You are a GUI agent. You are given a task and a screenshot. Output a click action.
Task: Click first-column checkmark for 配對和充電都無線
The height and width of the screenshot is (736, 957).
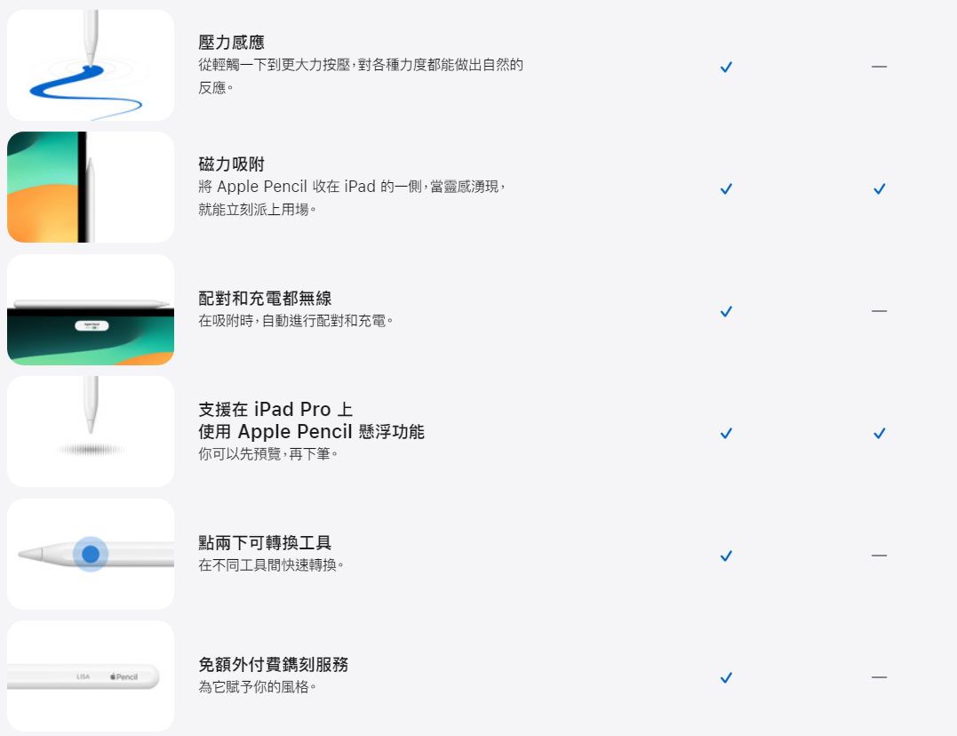[726, 311]
